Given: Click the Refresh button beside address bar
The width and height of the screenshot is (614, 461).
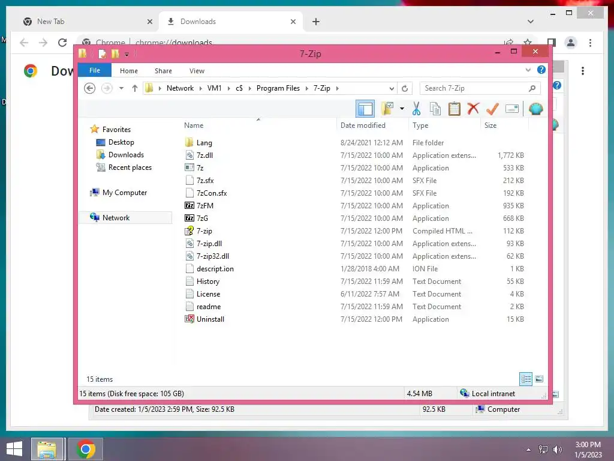Looking at the screenshot, I should tap(405, 89).
